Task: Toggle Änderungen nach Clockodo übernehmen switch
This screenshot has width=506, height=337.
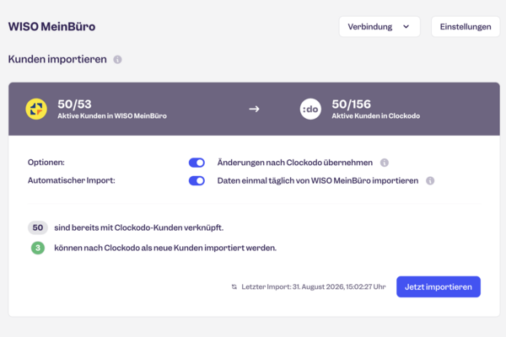Action: (x=196, y=163)
